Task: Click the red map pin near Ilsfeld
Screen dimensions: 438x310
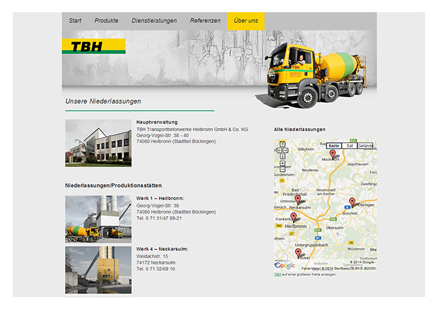Action: [x=298, y=253]
